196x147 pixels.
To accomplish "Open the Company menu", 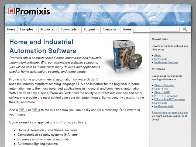I will coord(111,29).
